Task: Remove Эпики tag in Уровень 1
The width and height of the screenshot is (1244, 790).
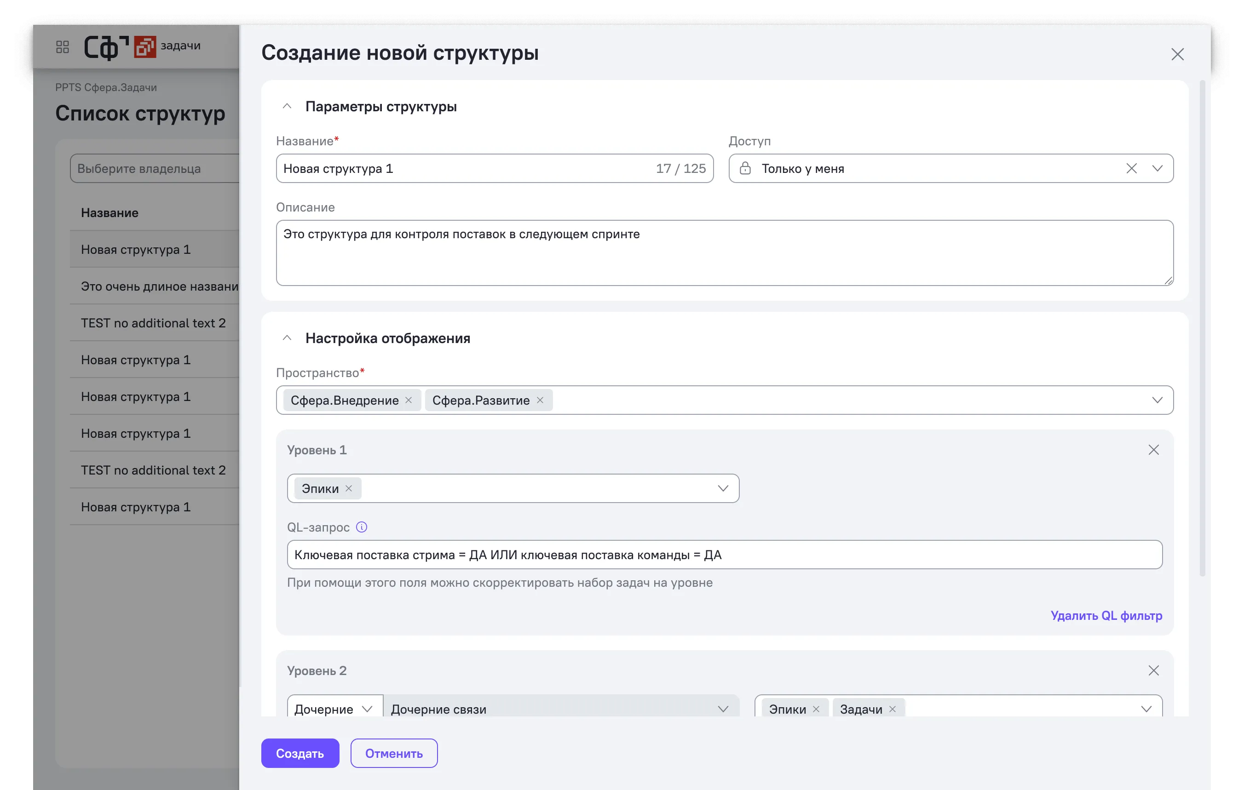Action: 349,488
